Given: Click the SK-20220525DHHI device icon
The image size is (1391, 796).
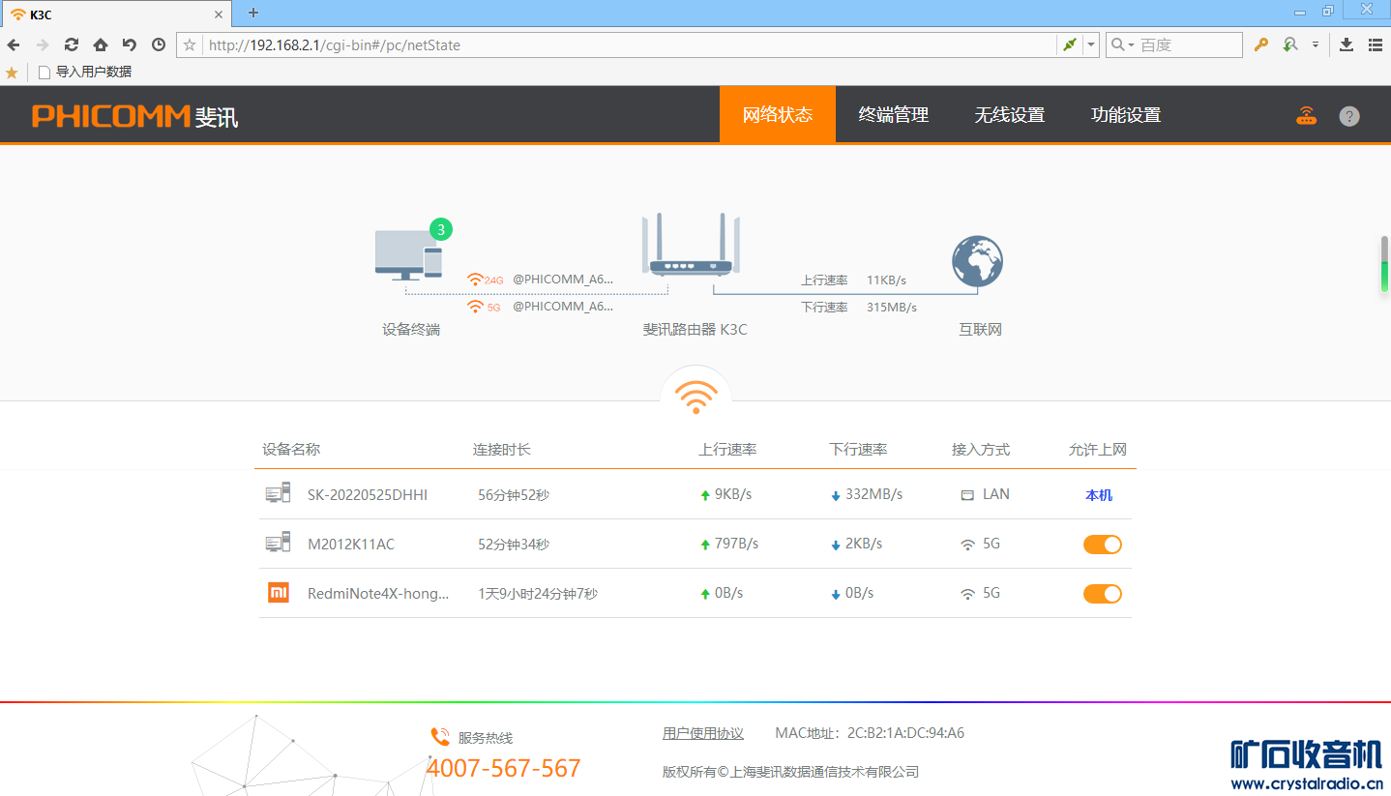Looking at the screenshot, I should pyautogui.click(x=278, y=493).
